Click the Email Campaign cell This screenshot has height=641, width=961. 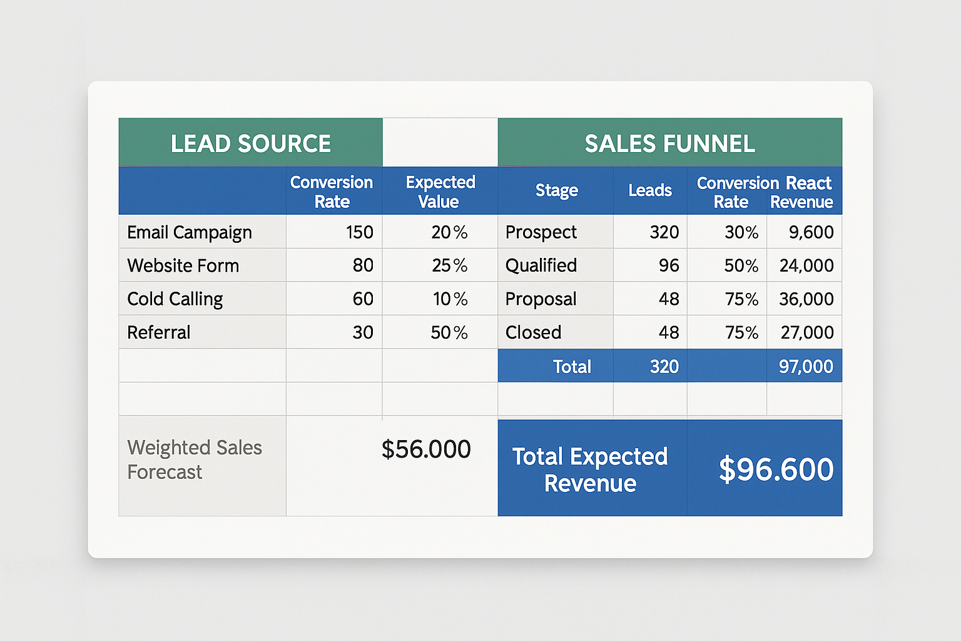(x=202, y=232)
